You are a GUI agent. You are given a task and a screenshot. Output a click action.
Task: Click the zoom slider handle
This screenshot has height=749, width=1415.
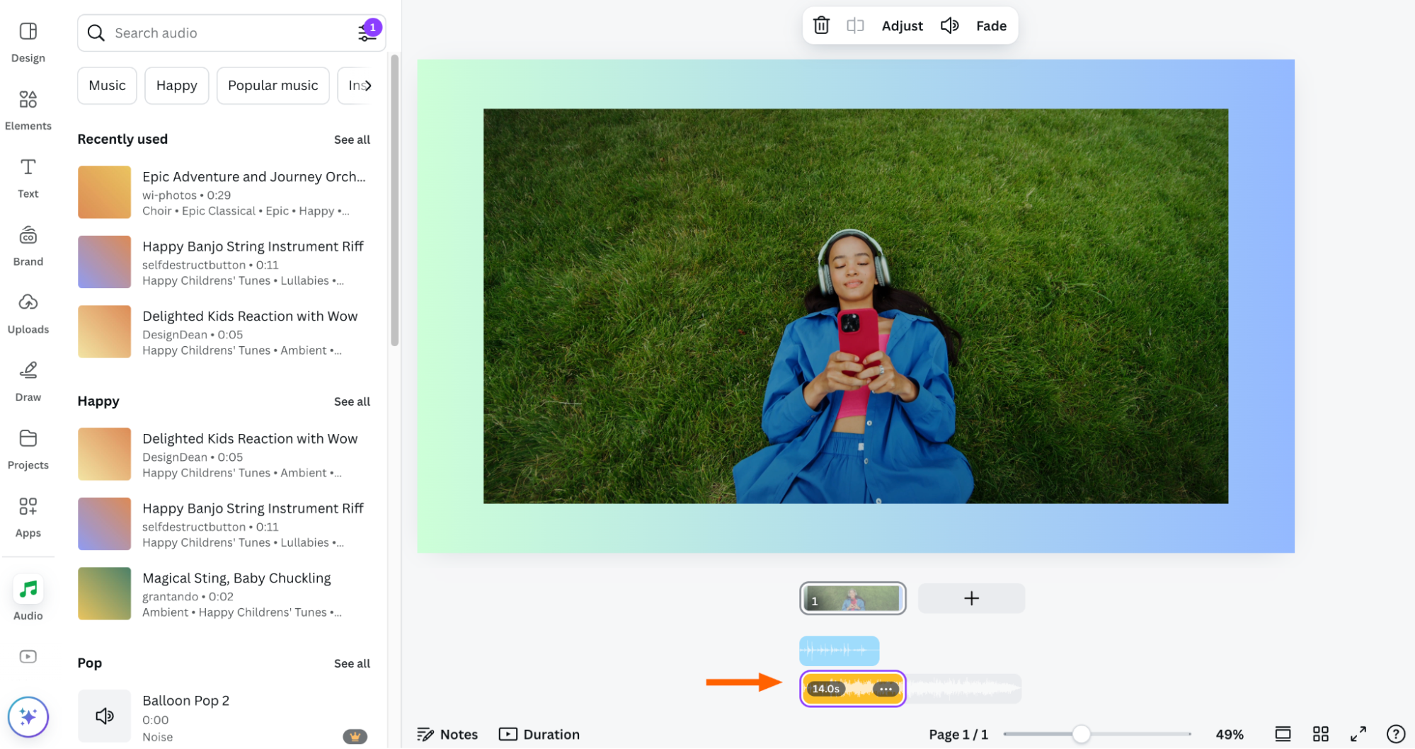pyautogui.click(x=1081, y=734)
